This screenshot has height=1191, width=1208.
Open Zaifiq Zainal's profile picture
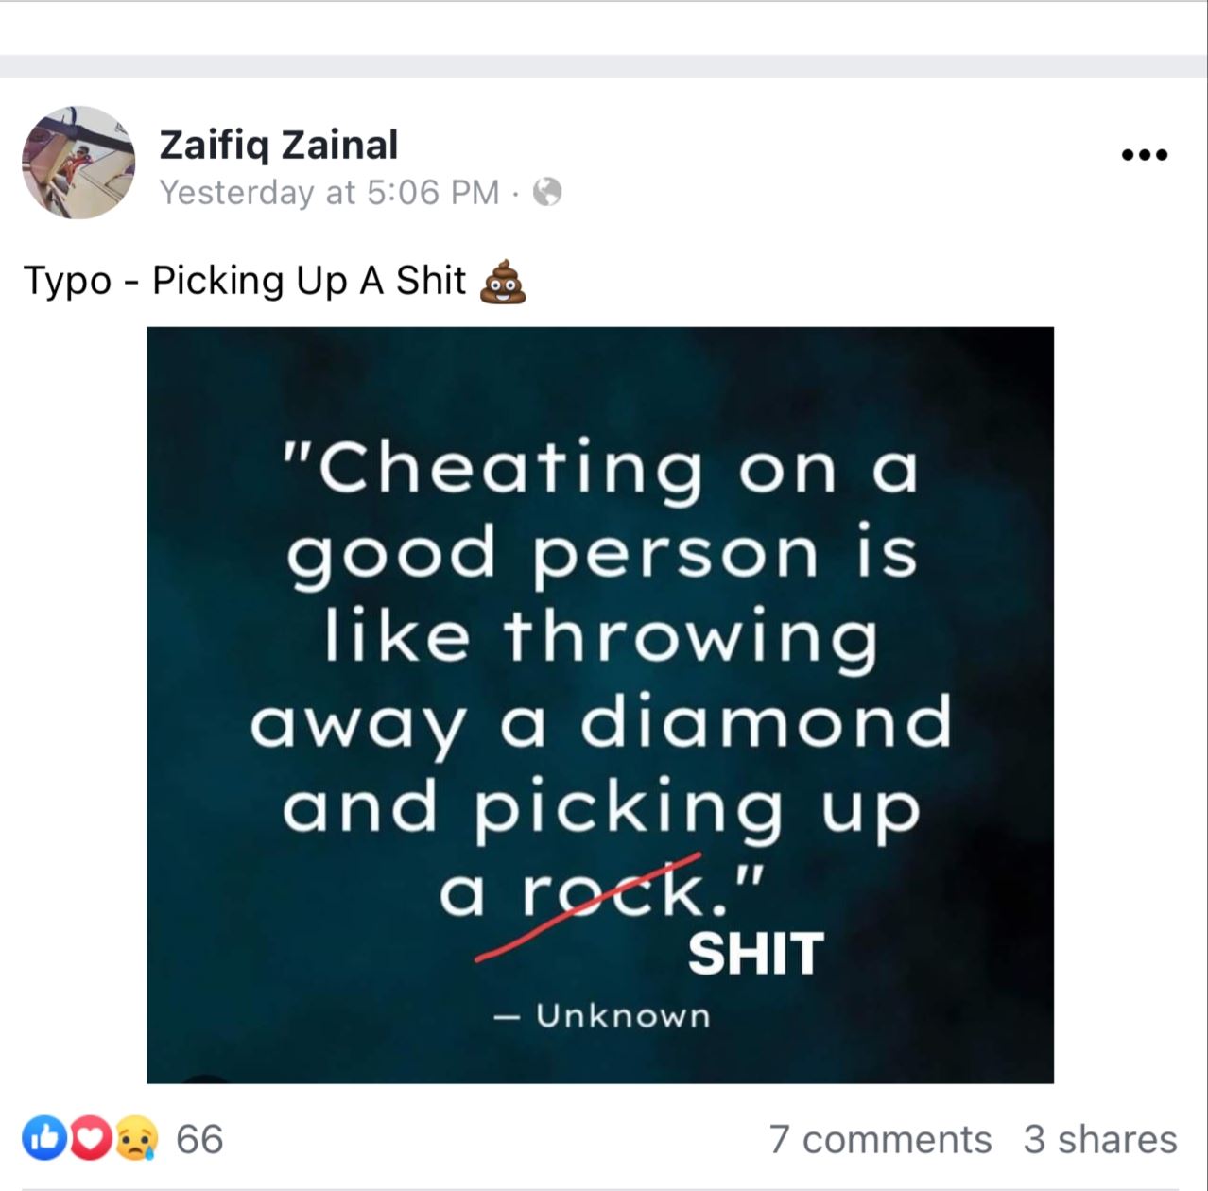[x=78, y=163]
